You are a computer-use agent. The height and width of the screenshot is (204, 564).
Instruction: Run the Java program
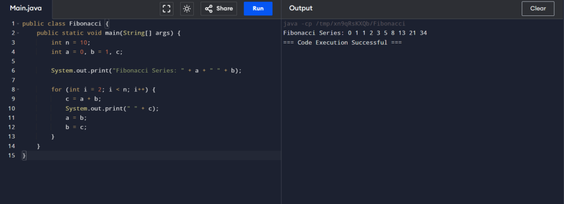[258, 9]
